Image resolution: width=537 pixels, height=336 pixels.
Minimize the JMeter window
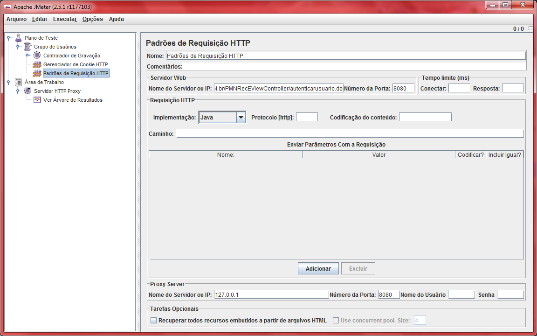[x=492, y=5]
